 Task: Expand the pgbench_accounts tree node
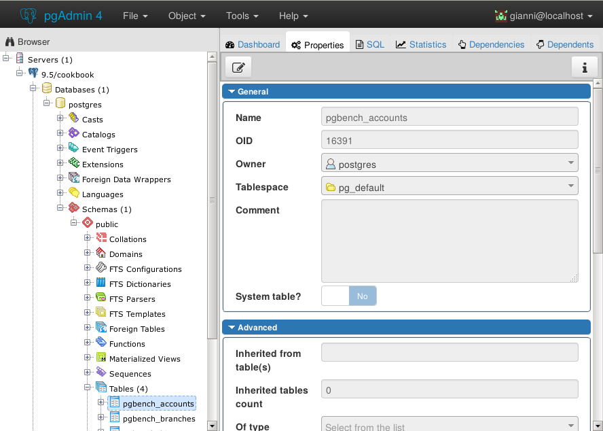tap(100, 402)
